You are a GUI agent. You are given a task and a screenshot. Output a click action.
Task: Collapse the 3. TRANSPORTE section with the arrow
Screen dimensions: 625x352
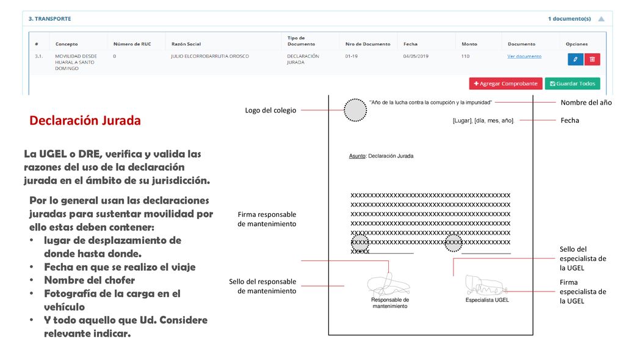tap(601, 19)
